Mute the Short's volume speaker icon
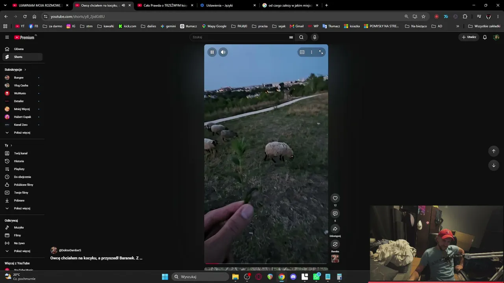 click(x=223, y=52)
